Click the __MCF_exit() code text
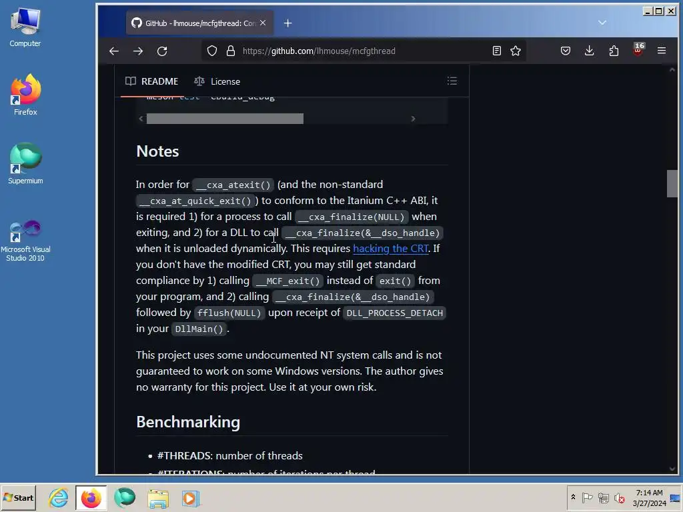The width and height of the screenshot is (683, 512). (288, 281)
